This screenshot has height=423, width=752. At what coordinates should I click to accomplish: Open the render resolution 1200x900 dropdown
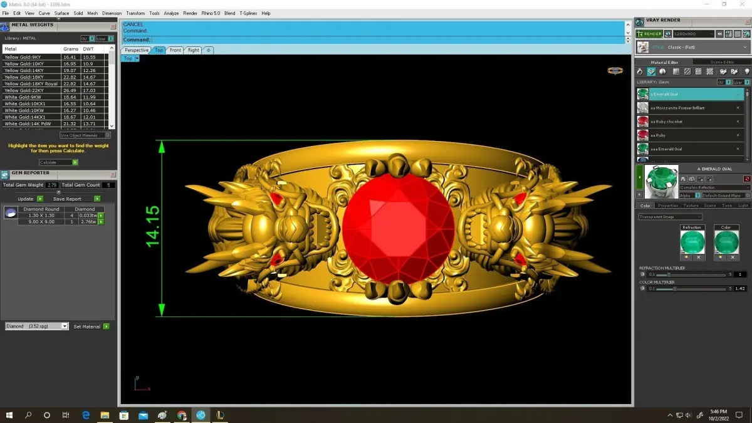694,34
